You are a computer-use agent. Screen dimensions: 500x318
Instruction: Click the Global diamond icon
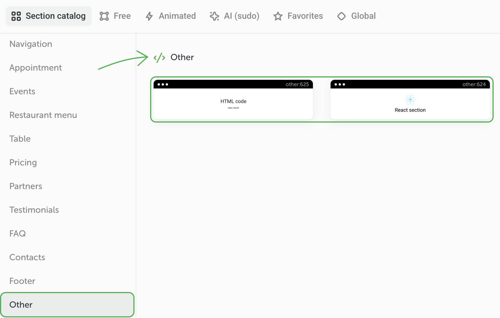[342, 16]
